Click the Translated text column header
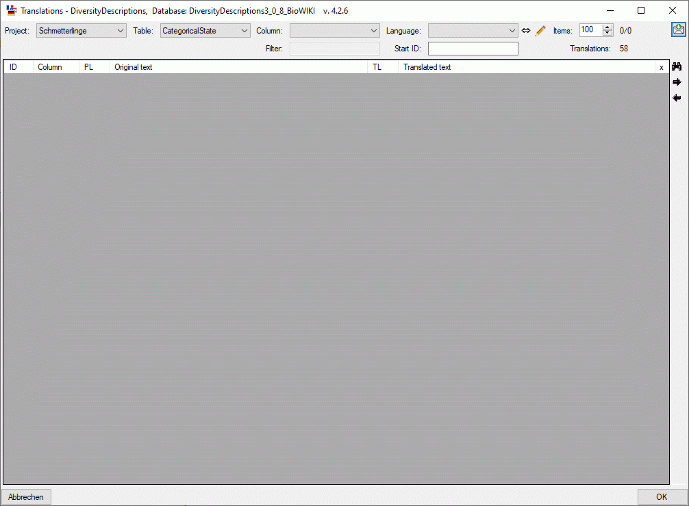 [x=526, y=67]
